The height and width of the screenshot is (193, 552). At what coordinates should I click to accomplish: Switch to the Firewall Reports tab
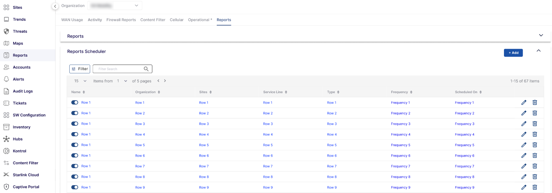121,20
